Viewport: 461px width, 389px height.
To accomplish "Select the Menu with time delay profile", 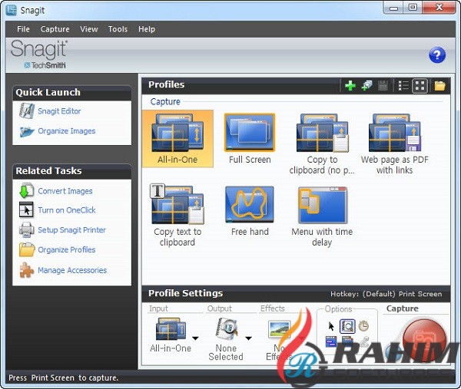I will point(322,216).
